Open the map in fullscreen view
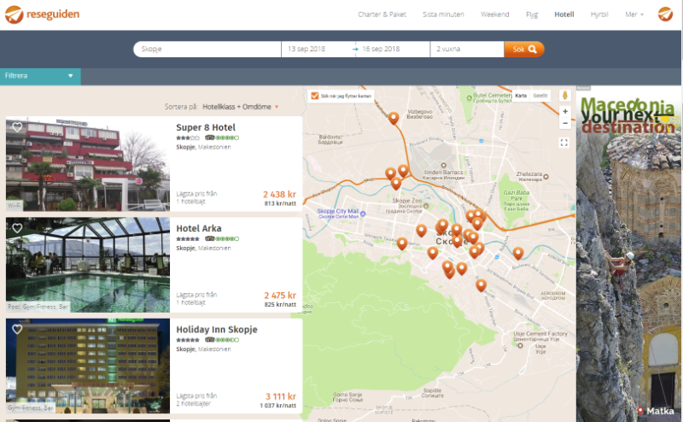The width and height of the screenshot is (683, 422). [564, 143]
